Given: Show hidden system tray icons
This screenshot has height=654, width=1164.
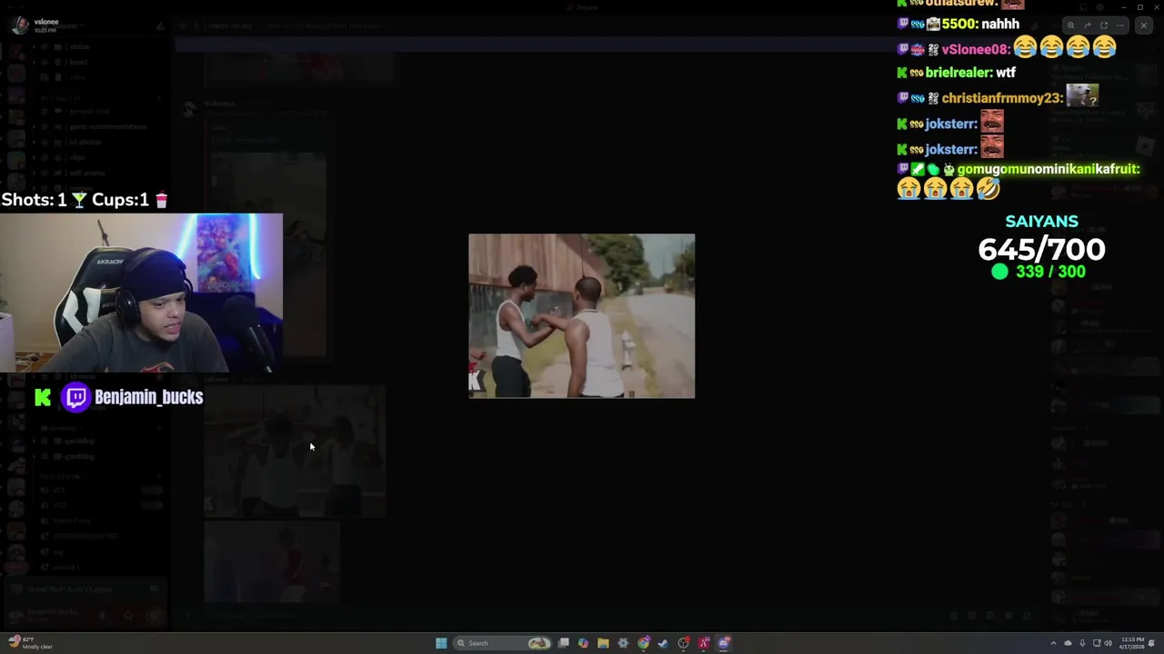Looking at the screenshot, I should click(x=1054, y=643).
